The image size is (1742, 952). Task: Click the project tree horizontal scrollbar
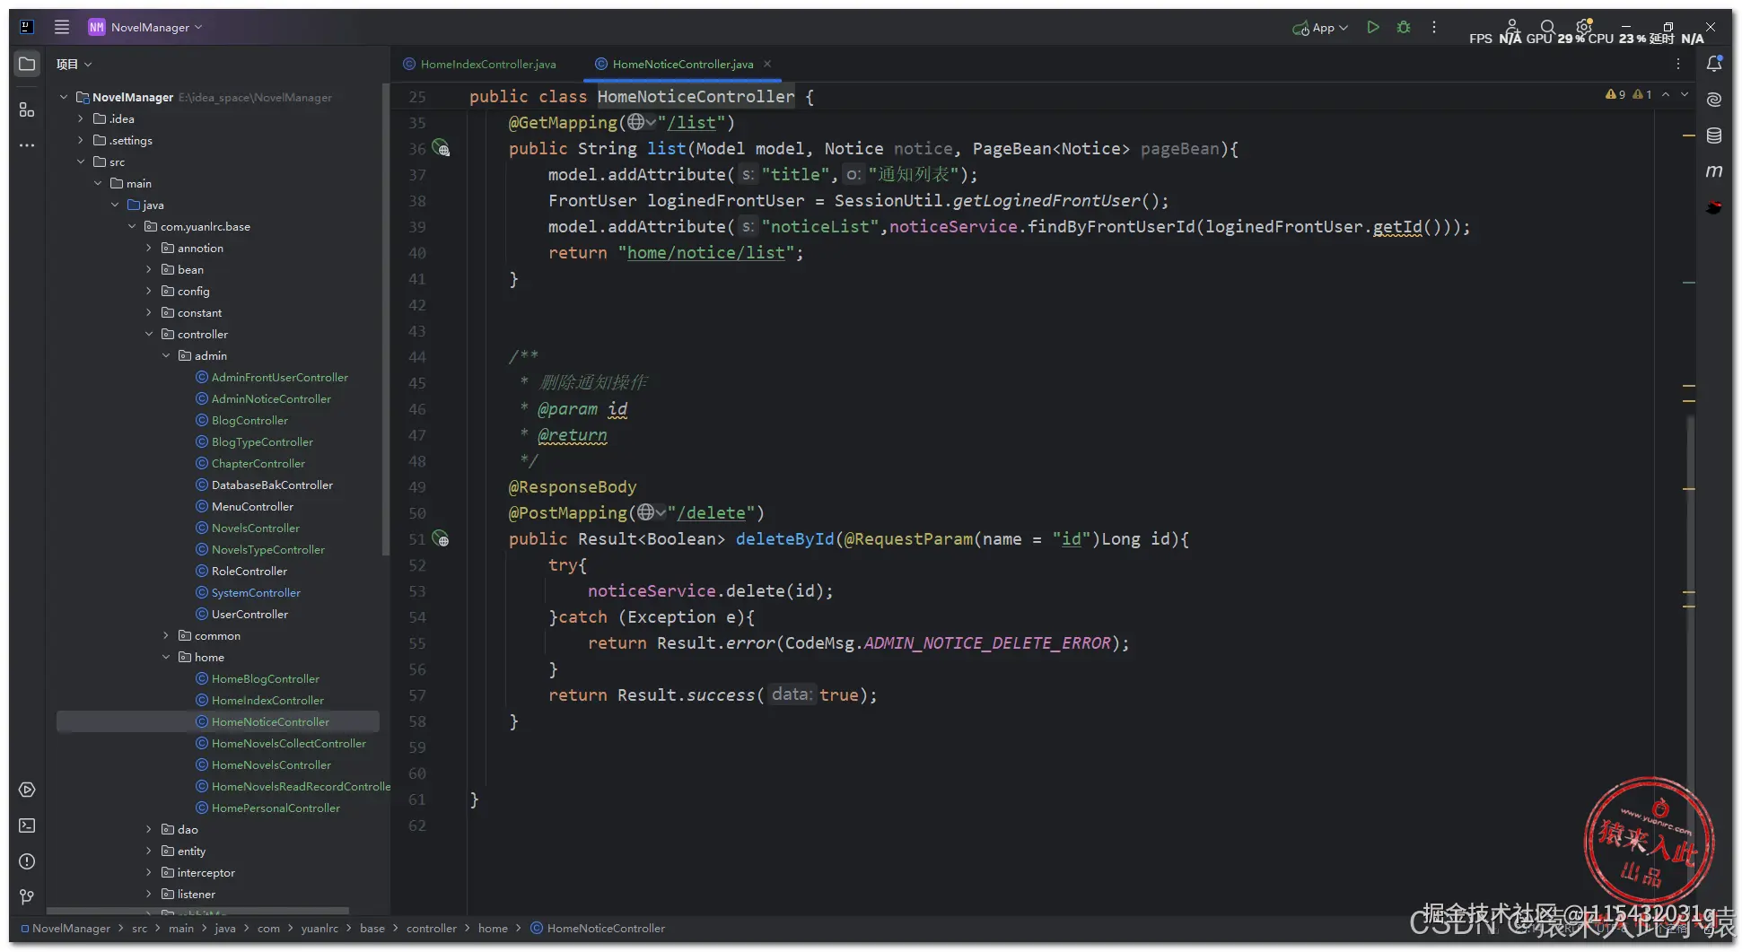coord(198,911)
